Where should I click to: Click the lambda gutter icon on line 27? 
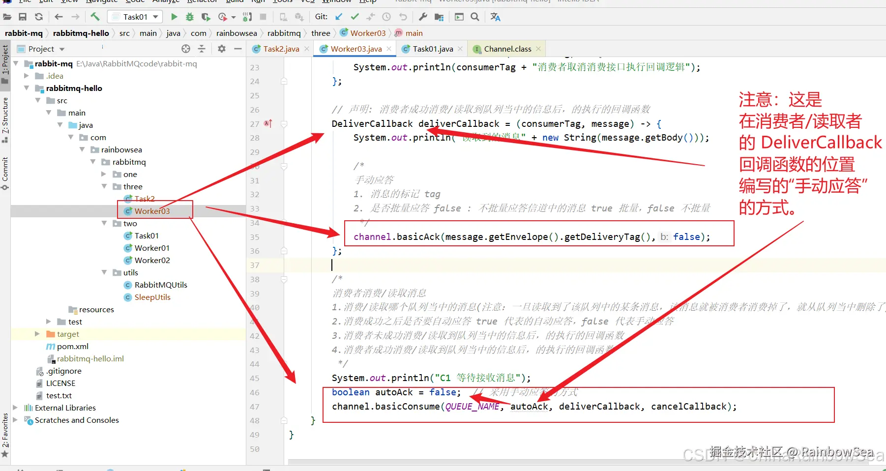[268, 124]
